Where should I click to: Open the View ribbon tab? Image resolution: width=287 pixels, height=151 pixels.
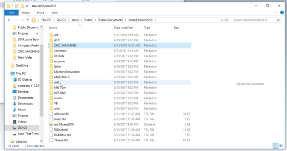click(54, 13)
